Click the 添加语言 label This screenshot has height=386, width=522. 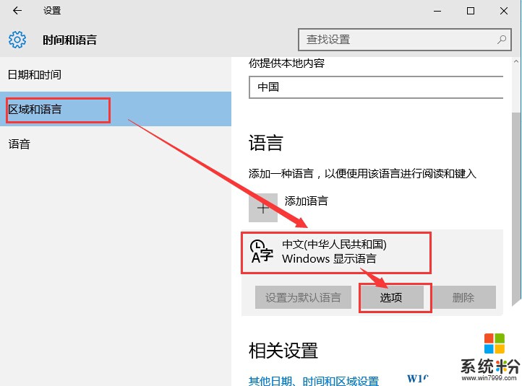307,201
